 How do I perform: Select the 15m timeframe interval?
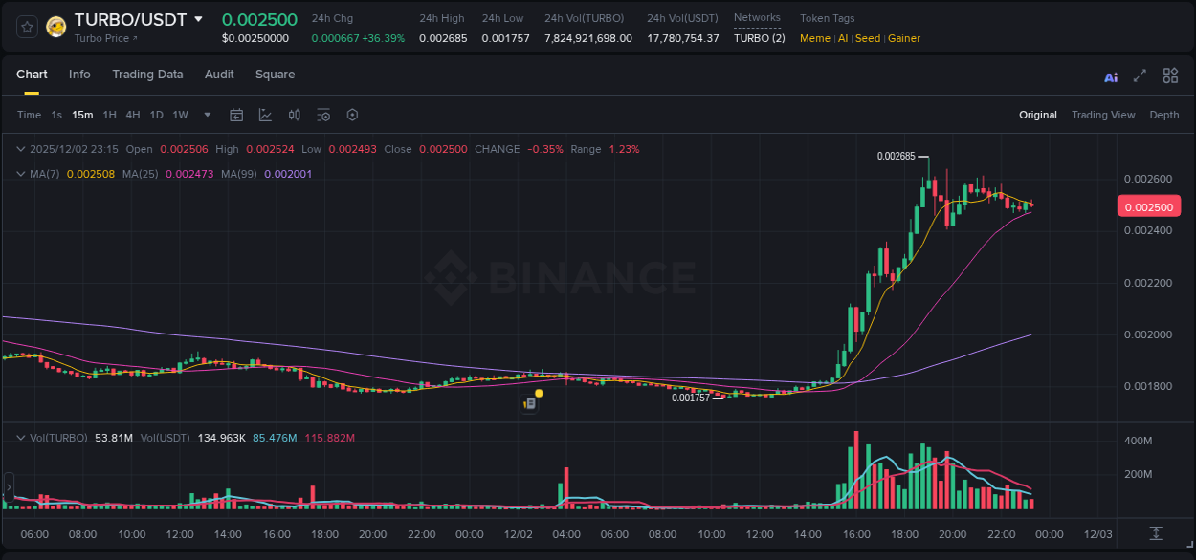[82, 114]
